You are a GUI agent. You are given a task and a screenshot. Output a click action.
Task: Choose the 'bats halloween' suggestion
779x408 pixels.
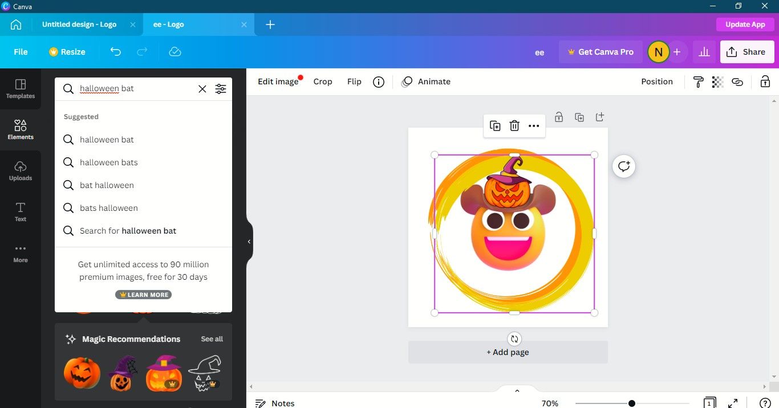click(x=143, y=208)
